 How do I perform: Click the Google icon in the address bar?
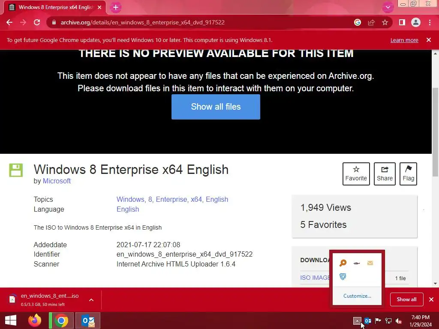[x=357, y=22]
